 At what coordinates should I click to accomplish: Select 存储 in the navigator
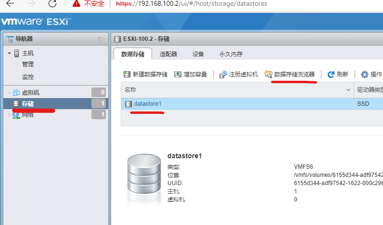coord(28,104)
